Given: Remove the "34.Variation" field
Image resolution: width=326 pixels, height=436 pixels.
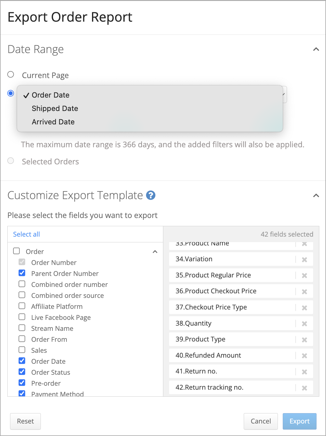Looking at the screenshot, I should [x=304, y=260].
